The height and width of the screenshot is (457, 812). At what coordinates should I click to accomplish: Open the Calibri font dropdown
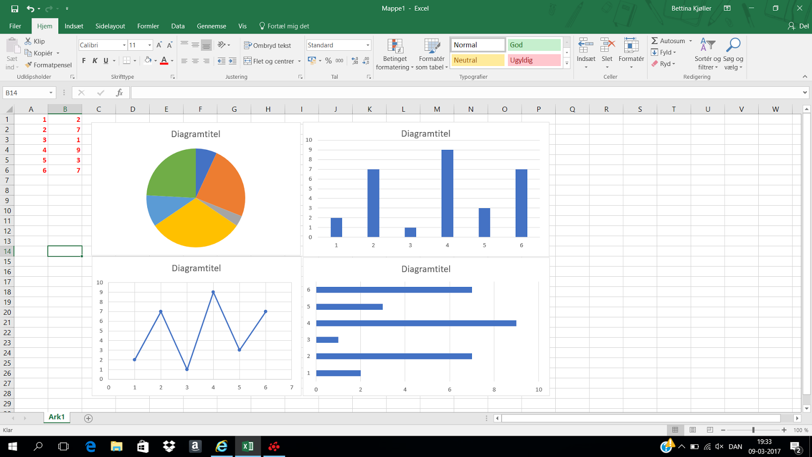(125, 45)
